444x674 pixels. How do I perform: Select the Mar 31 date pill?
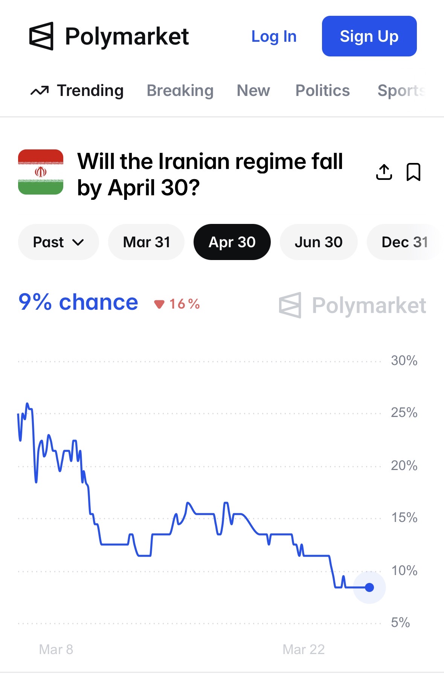coord(146,242)
